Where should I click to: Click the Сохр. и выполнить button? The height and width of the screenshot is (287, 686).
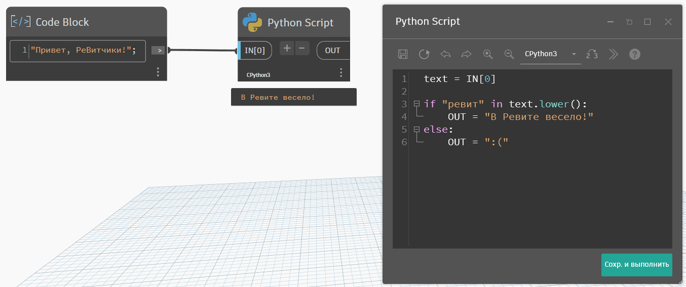click(637, 265)
